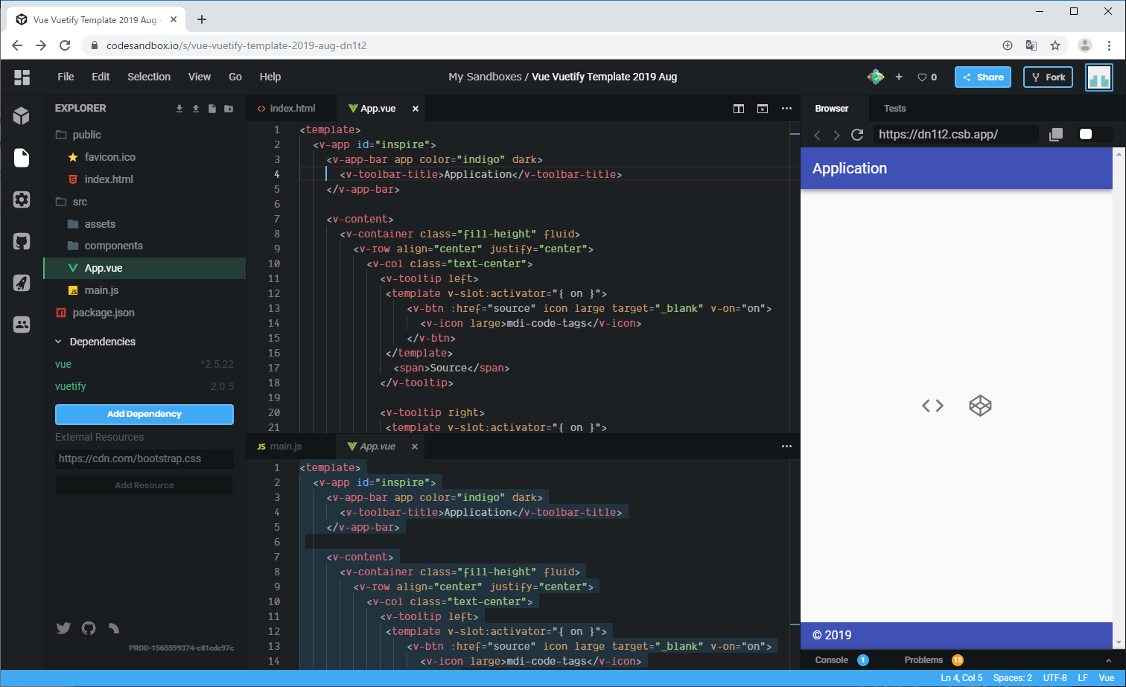This screenshot has width=1126, height=687.
Task: Click the Share button
Action: coord(983,77)
